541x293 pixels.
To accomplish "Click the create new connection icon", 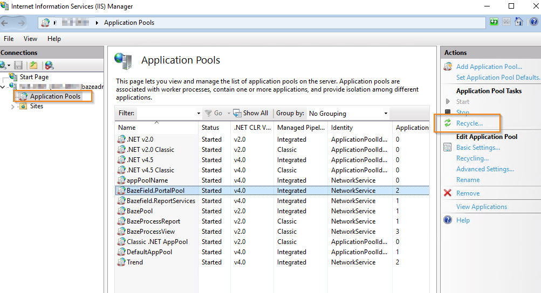I will [x=3, y=65].
